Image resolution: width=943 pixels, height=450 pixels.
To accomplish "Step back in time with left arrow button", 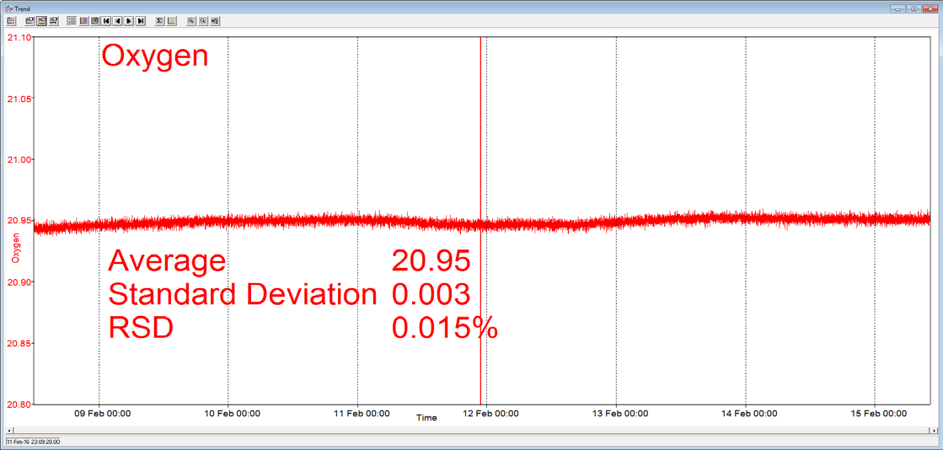I will pos(118,20).
